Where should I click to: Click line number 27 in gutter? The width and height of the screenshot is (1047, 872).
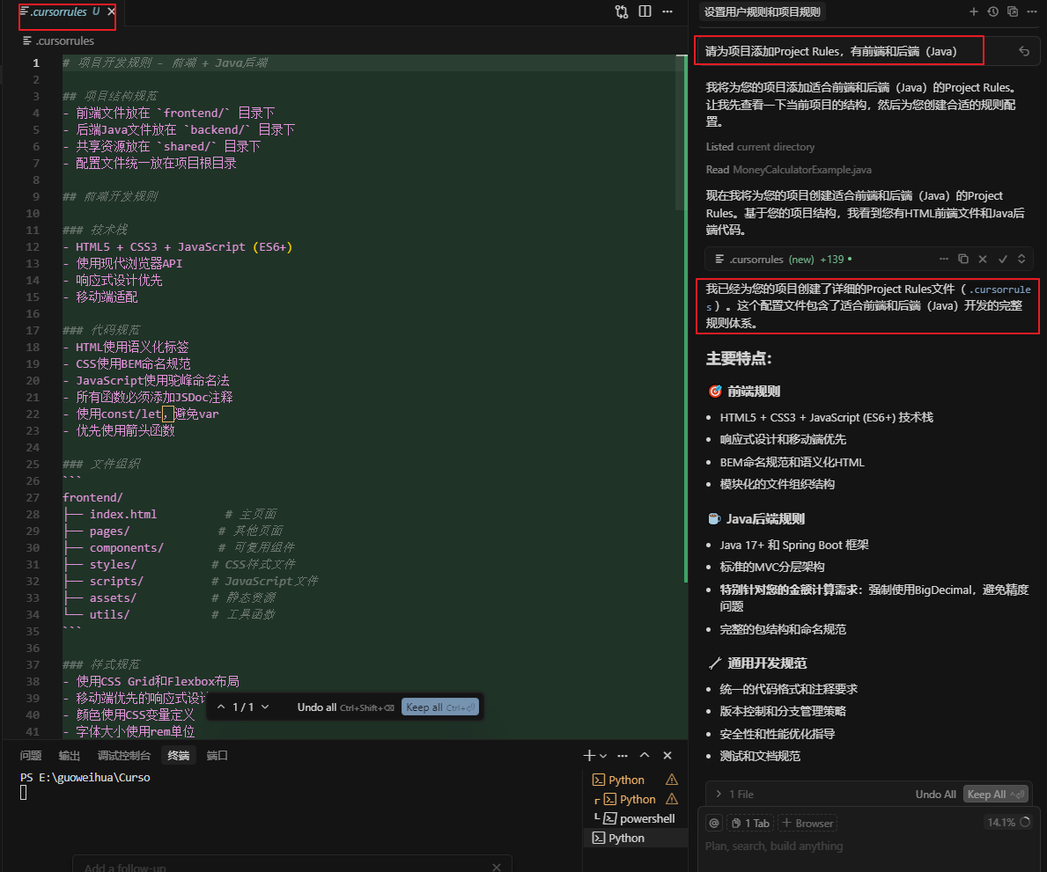tap(33, 498)
